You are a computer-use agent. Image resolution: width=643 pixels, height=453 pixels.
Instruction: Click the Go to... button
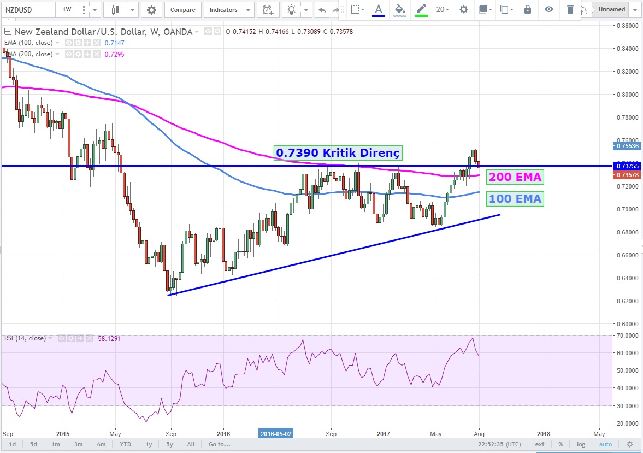tap(220, 444)
